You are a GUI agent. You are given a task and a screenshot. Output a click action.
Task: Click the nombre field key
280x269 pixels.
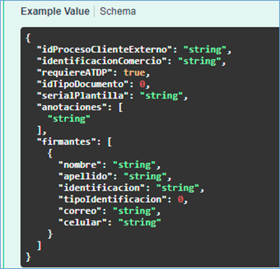81,165
